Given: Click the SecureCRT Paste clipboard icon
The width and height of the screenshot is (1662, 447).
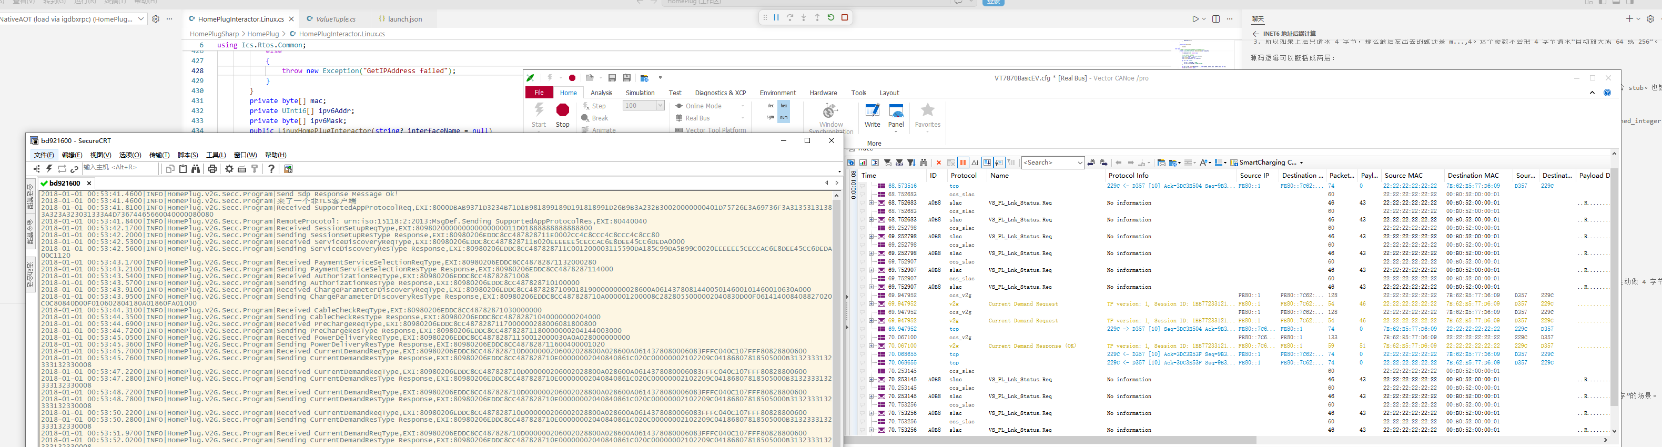Looking at the screenshot, I should point(183,168).
